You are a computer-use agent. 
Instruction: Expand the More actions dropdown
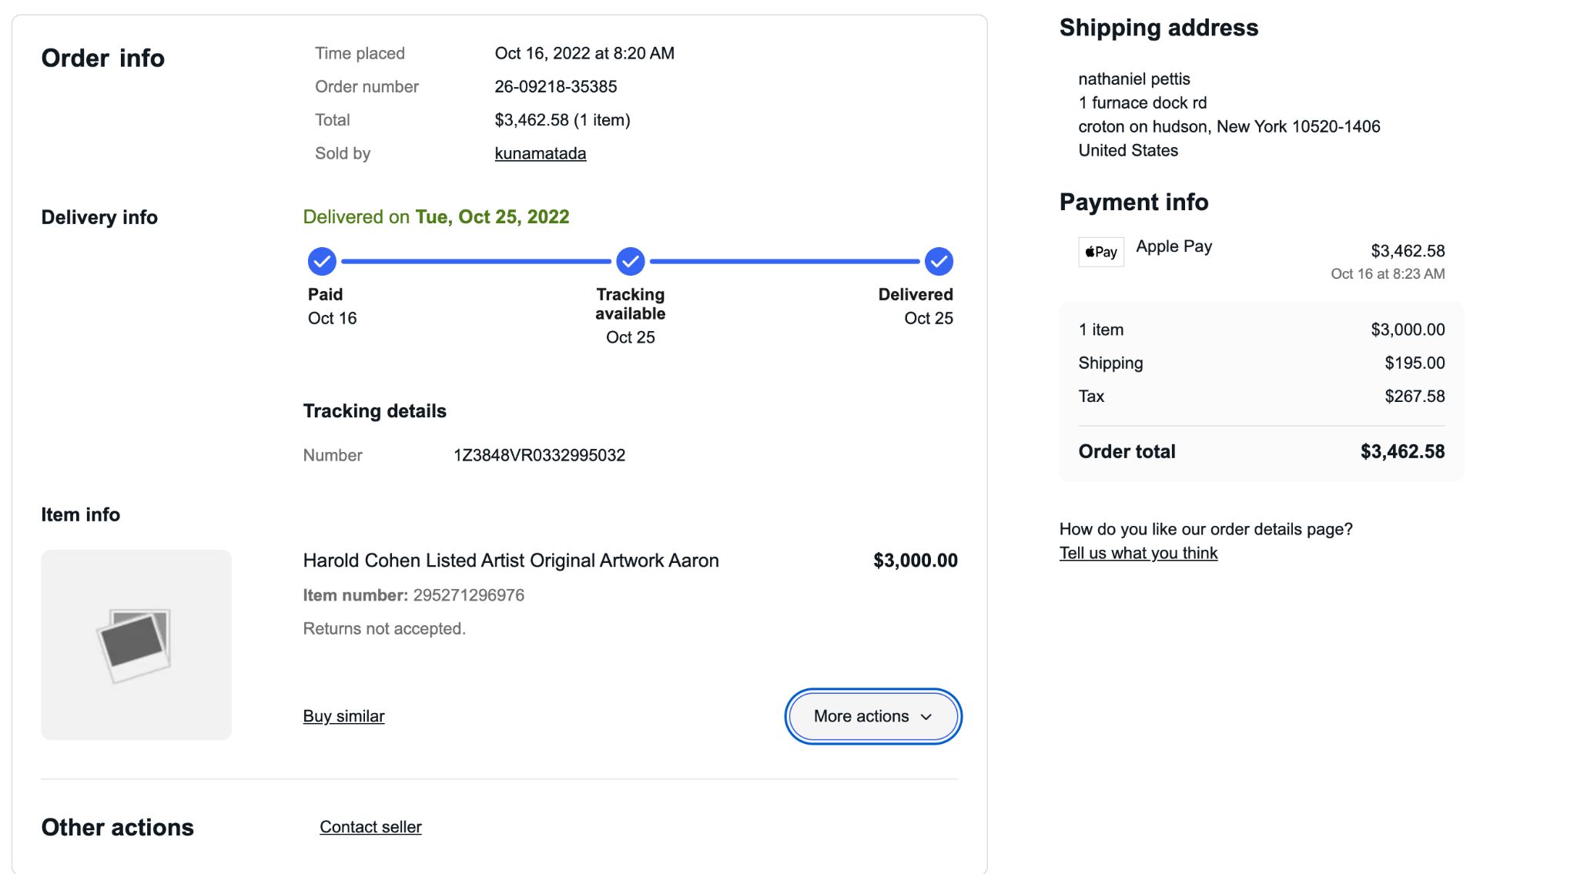(x=873, y=716)
